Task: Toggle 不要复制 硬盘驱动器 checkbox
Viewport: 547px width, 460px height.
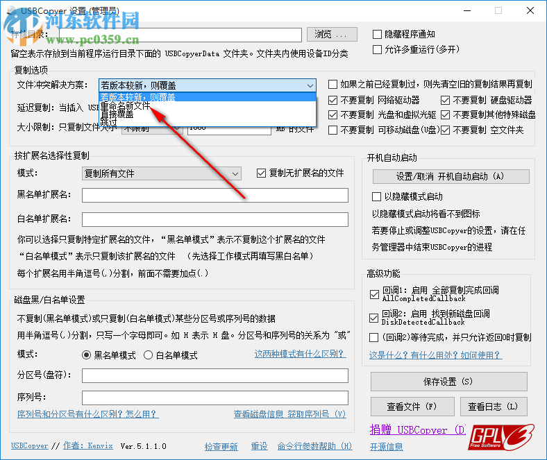Action: tap(445, 101)
